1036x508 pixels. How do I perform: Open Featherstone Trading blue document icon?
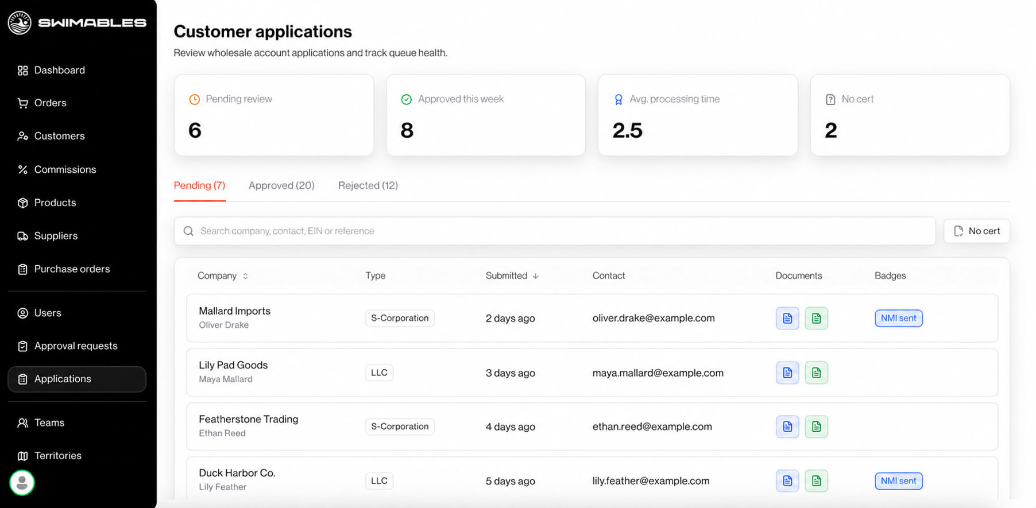point(787,426)
